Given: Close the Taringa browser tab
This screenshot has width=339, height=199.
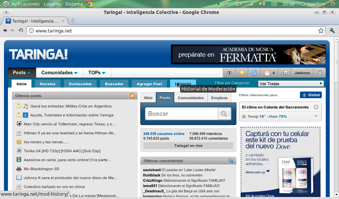Looking at the screenshot, I should [63, 21].
